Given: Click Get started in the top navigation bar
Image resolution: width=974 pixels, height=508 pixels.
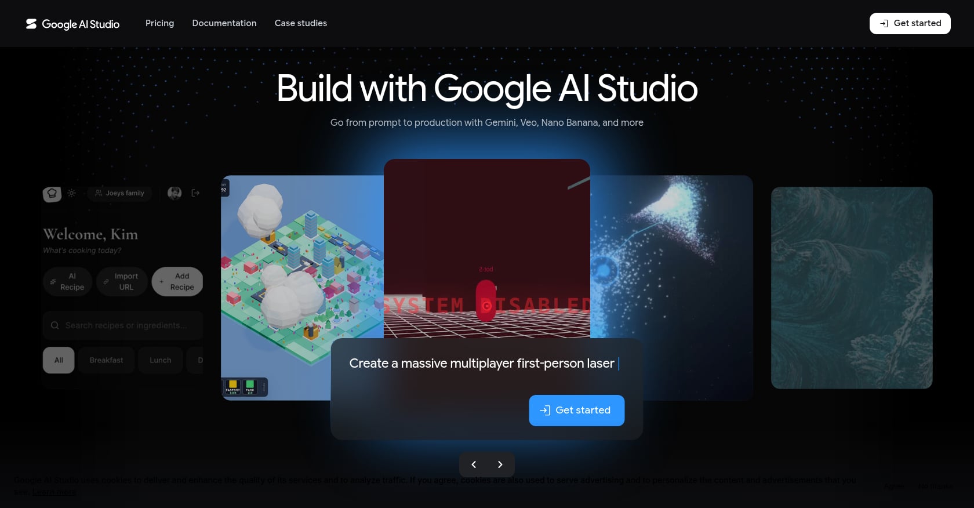Looking at the screenshot, I should 910,23.
